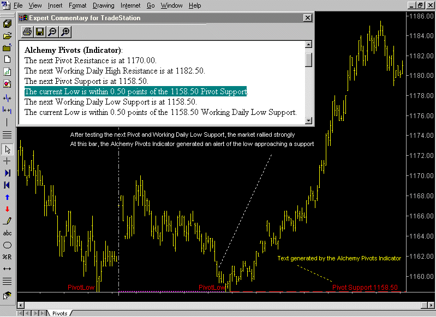Screen dimensions: 436x317
Task: Click the chart horizontal scrollbar left arrow
Action: [x=21, y=305]
